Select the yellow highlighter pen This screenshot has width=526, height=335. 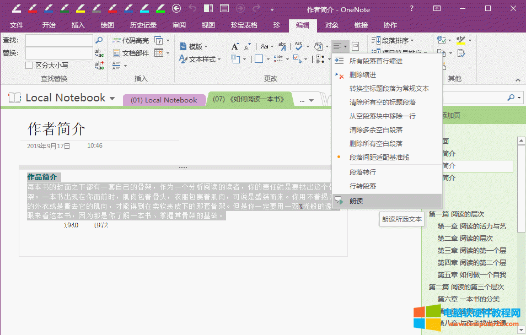pyautogui.click(x=81, y=8)
